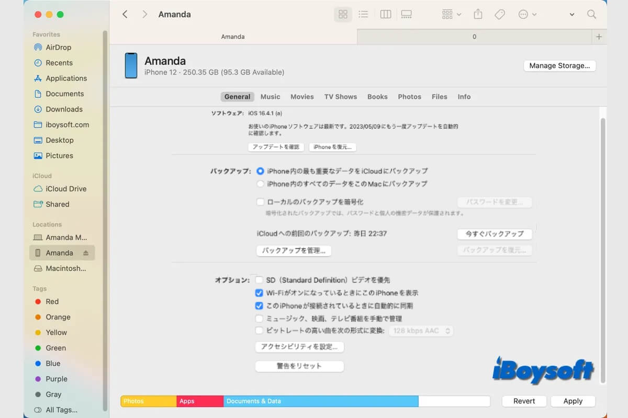Select back up to this Mac radio
628x418 pixels.
point(260,184)
